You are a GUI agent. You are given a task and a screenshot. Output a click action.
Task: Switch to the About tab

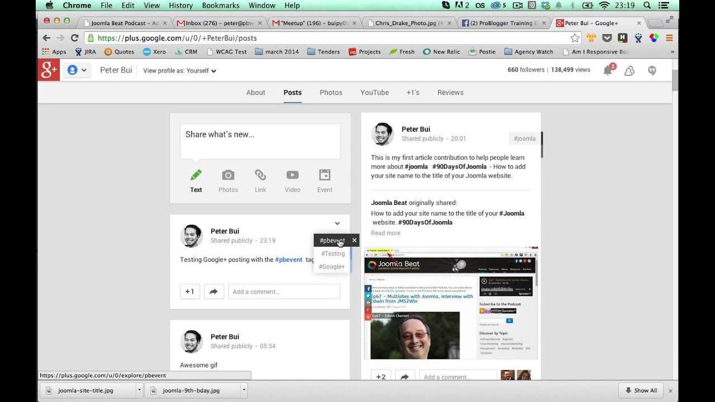pos(256,93)
